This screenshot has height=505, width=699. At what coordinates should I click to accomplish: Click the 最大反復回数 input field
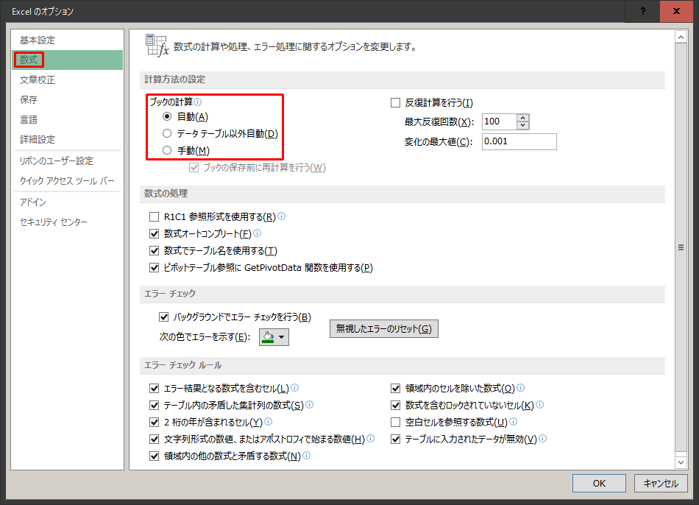tap(500, 121)
